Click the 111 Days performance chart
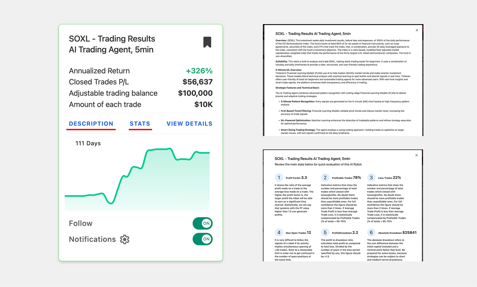The height and width of the screenshot is (287, 477). 137,179
